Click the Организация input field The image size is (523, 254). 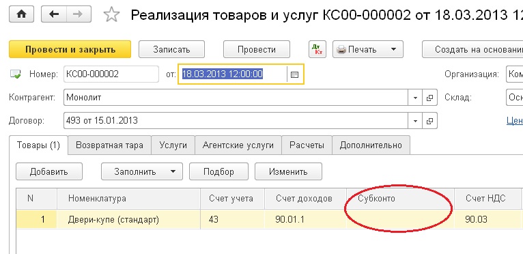click(514, 74)
